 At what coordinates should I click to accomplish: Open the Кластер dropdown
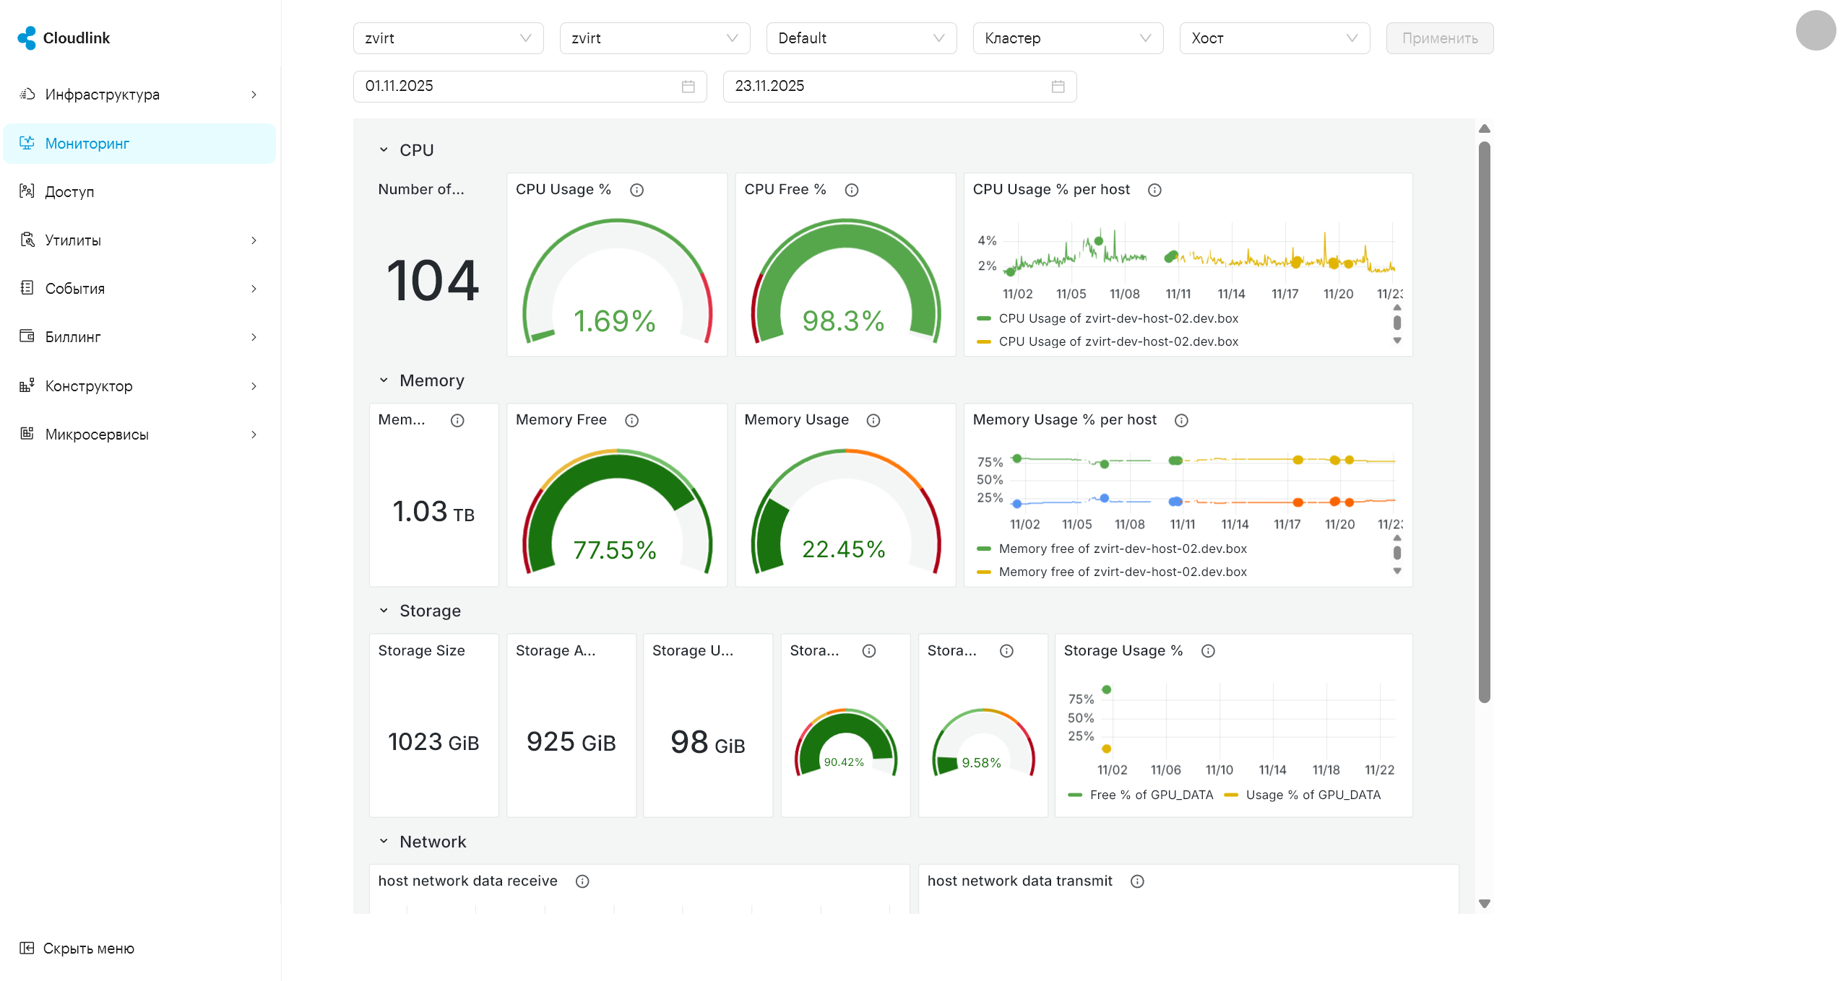(1068, 38)
